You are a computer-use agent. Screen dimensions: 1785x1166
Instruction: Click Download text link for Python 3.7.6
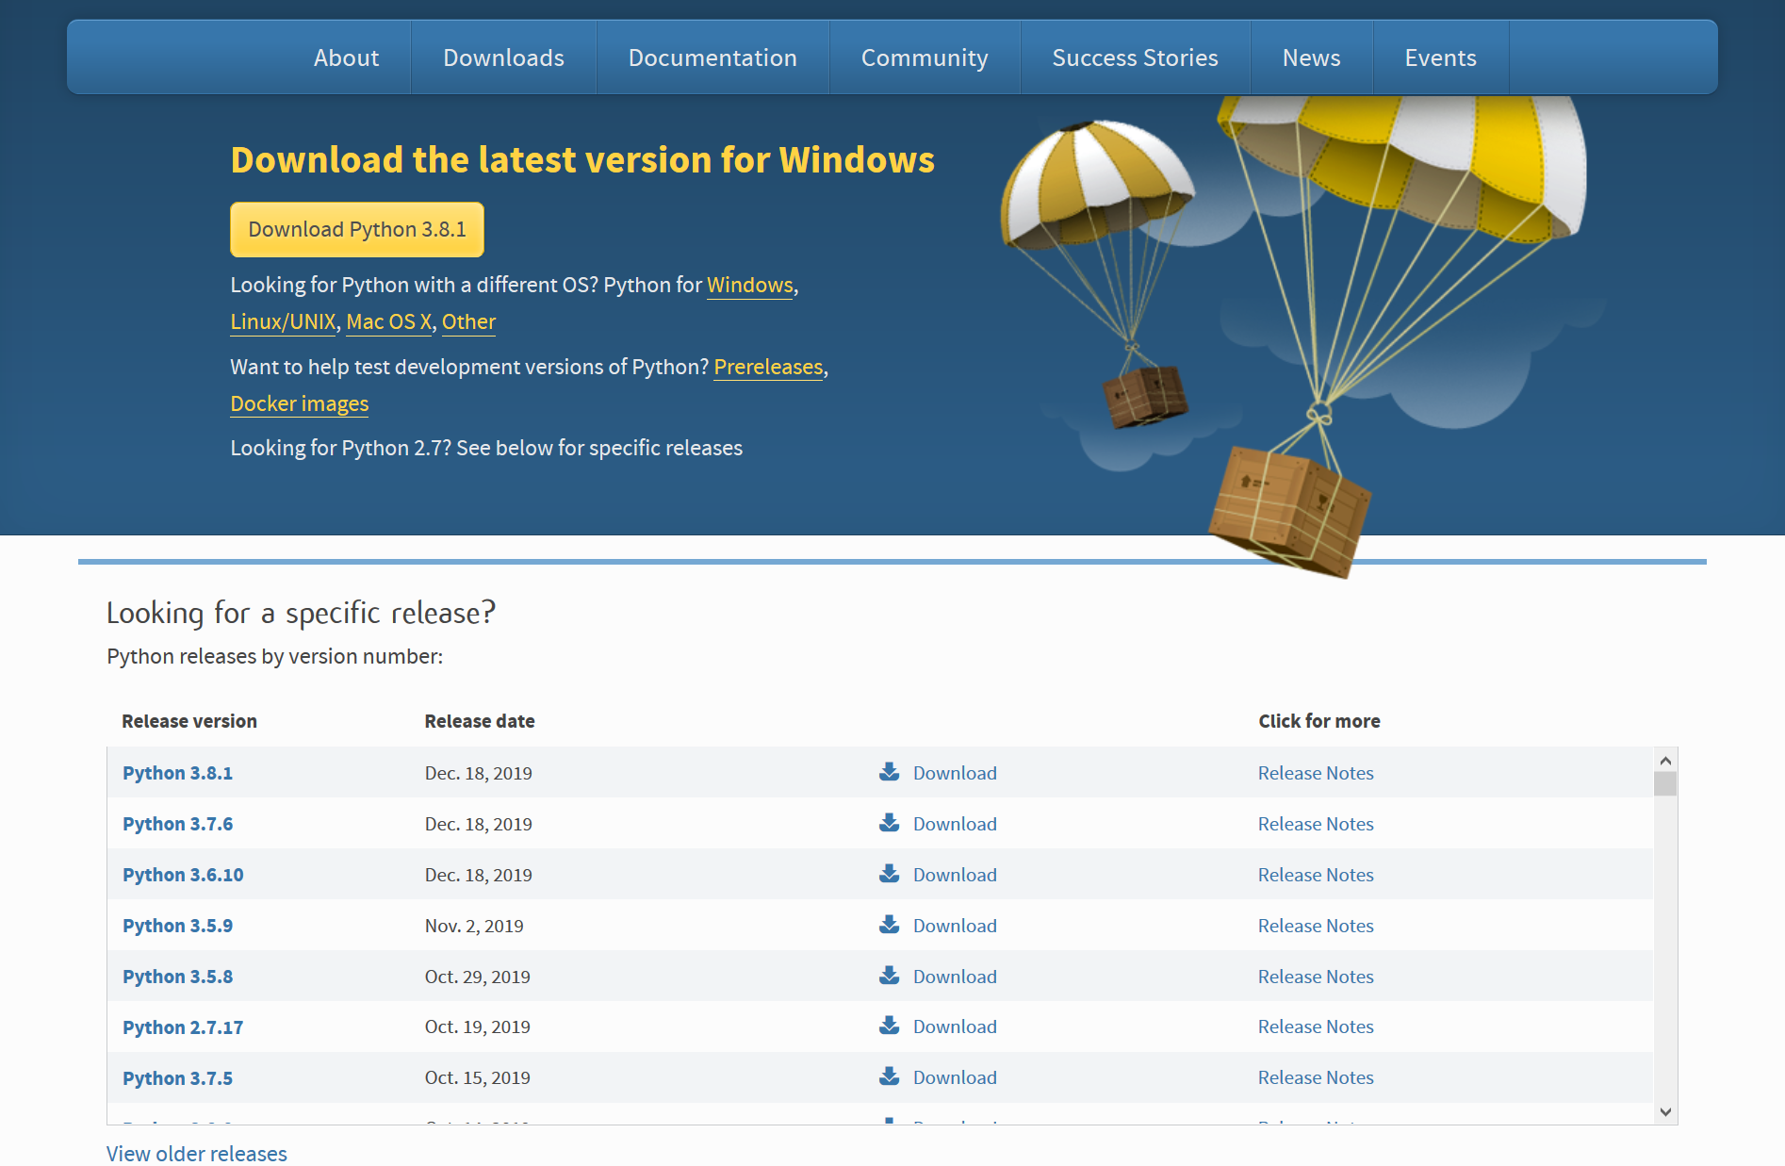pyautogui.click(x=955, y=824)
